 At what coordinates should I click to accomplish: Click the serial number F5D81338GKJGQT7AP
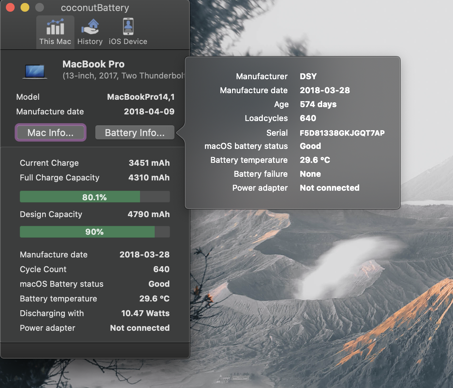pyautogui.click(x=342, y=133)
